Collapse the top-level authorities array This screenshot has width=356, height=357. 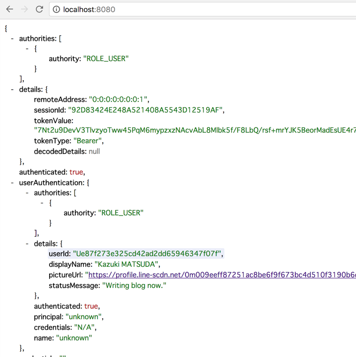click(13, 39)
